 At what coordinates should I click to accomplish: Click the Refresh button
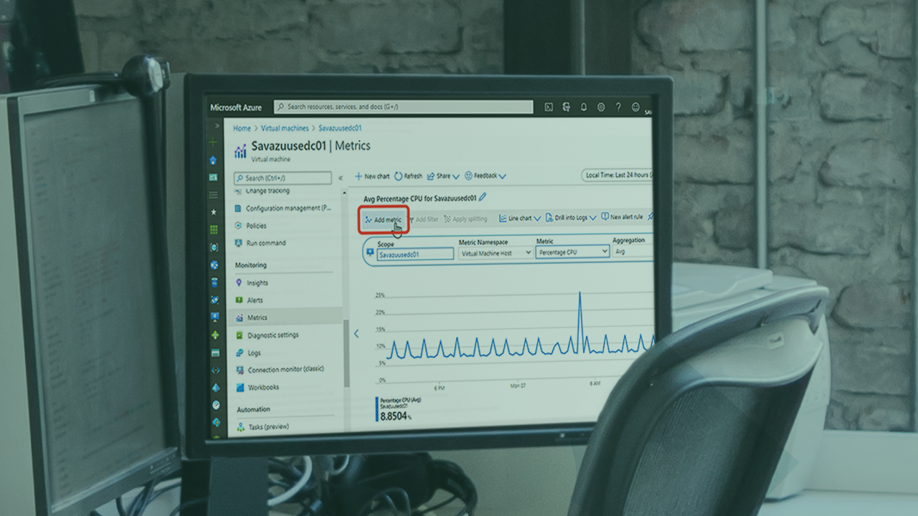point(408,176)
